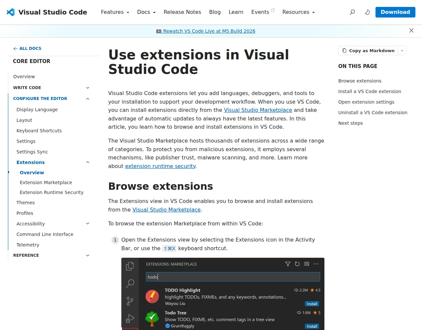The width and height of the screenshot is (422, 330).
Task: Dismiss the MS Build announcement banner
Action: click(411, 30)
